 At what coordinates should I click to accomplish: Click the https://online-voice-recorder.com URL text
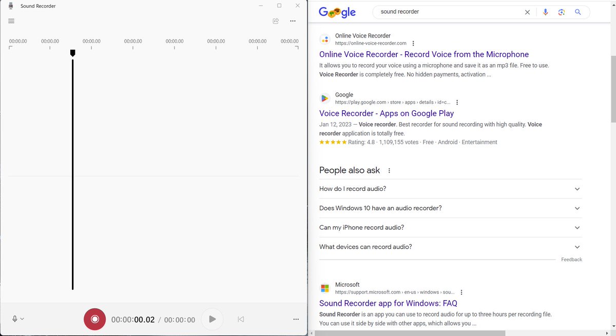(x=371, y=43)
